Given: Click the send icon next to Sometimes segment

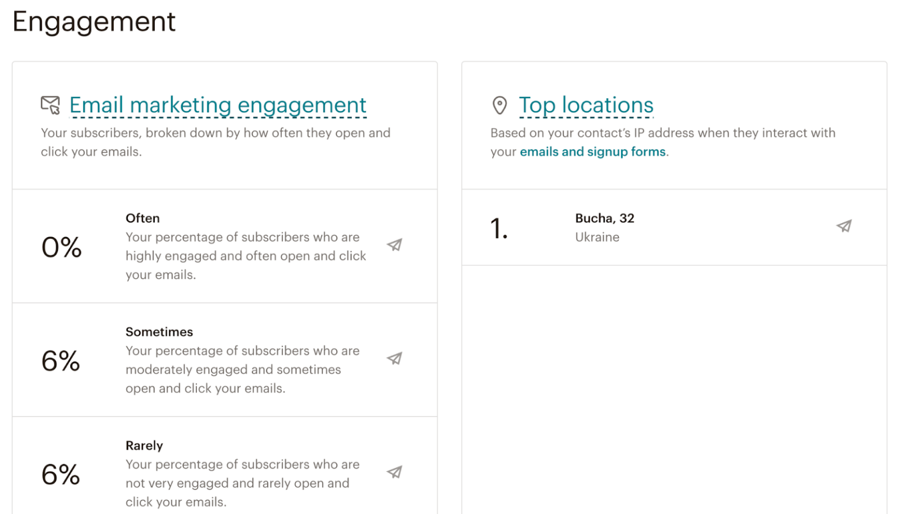Looking at the screenshot, I should pos(394,359).
